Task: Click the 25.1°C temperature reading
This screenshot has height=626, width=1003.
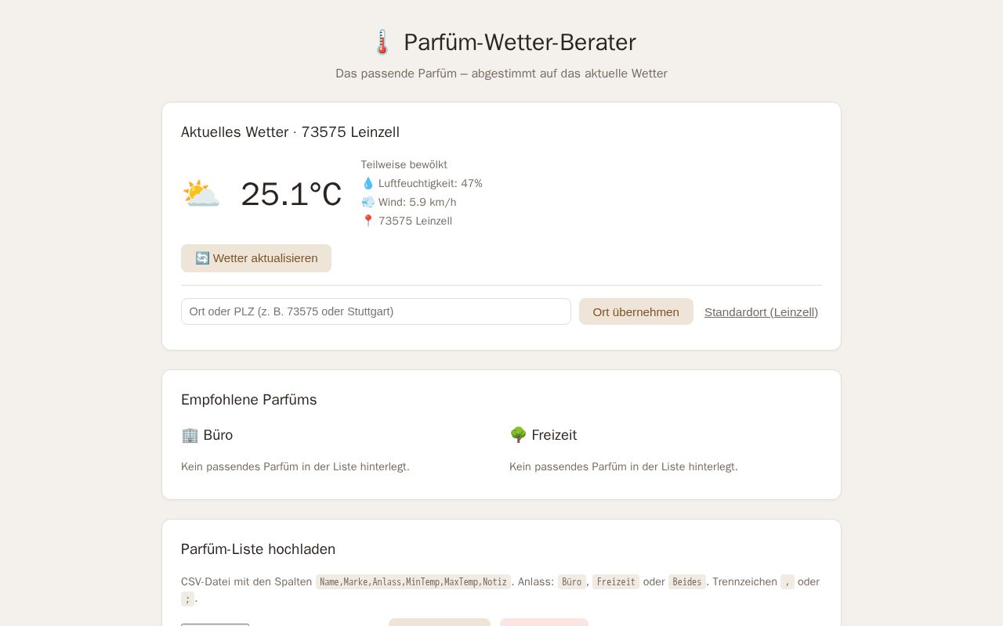Action: point(291,194)
